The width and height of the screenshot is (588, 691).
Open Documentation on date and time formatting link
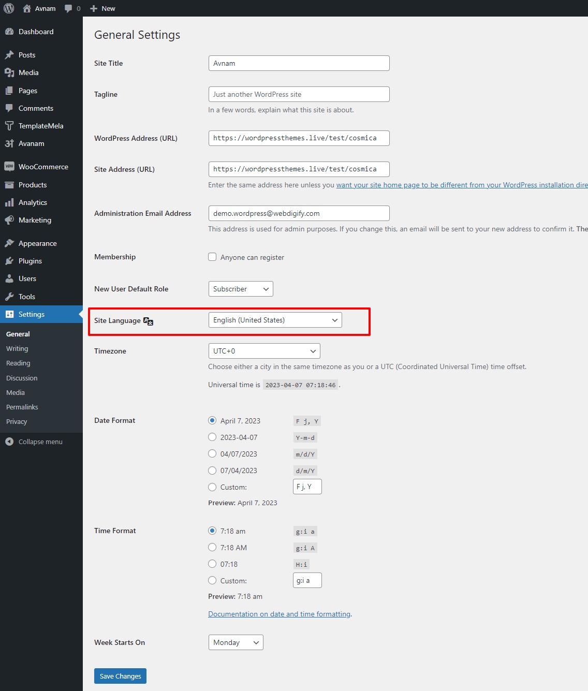280,614
